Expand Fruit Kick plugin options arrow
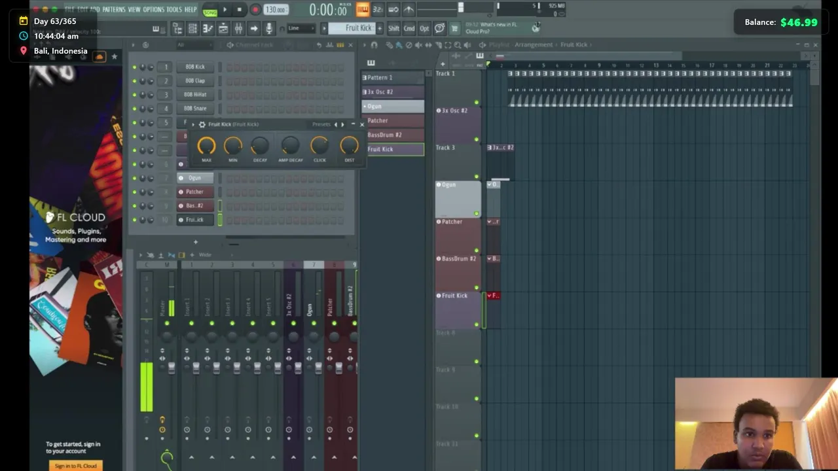The width and height of the screenshot is (838, 471). (194, 124)
